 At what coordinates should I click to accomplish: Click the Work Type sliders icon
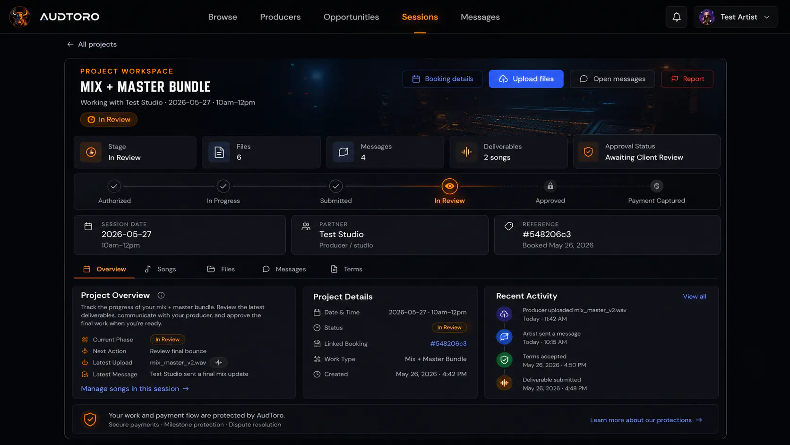[x=317, y=359]
